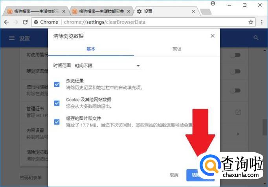The height and width of the screenshot is (187, 268).
Task: Switch to the 基本 tab
Action: (x=91, y=49)
